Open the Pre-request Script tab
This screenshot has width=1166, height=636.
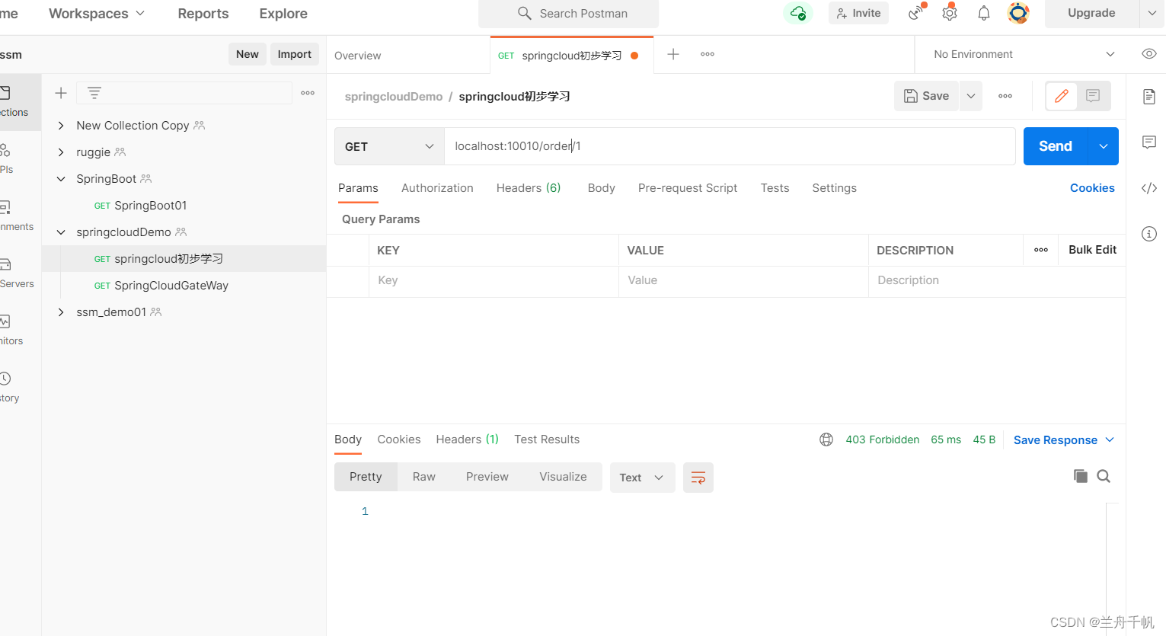688,188
